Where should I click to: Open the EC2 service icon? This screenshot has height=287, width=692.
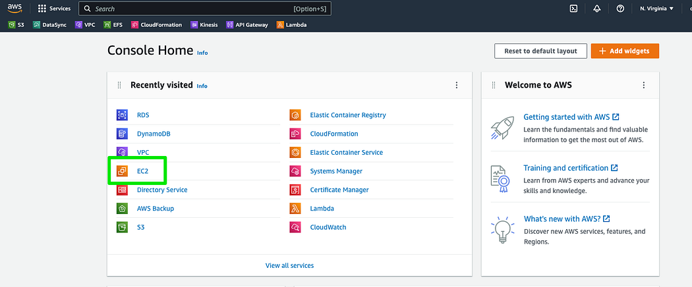click(x=122, y=171)
